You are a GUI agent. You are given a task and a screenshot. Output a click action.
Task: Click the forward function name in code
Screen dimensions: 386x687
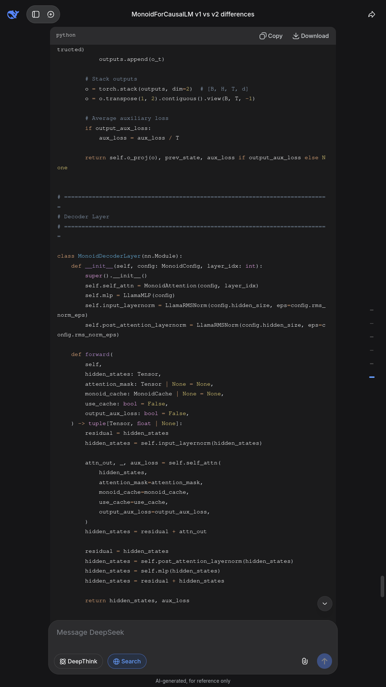(x=97, y=355)
